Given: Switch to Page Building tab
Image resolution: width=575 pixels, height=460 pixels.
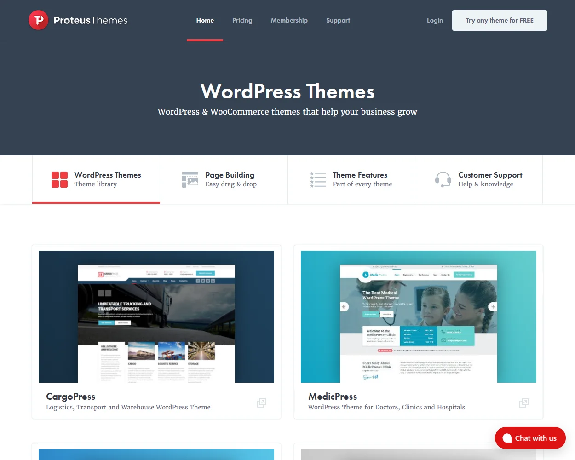Looking at the screenshot, I should (x=224, y=179).
